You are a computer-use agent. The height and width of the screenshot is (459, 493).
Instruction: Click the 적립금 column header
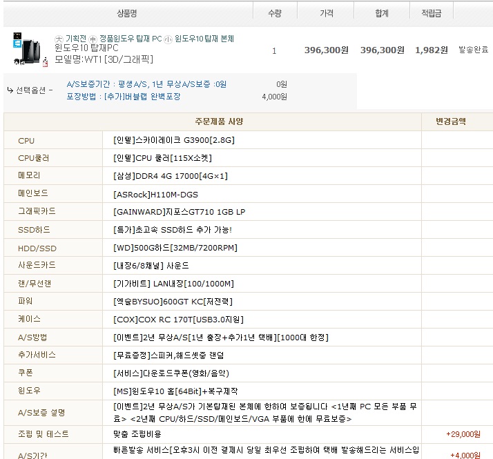[x=432, y=13]
